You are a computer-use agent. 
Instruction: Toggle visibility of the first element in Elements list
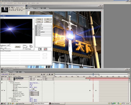36,26
